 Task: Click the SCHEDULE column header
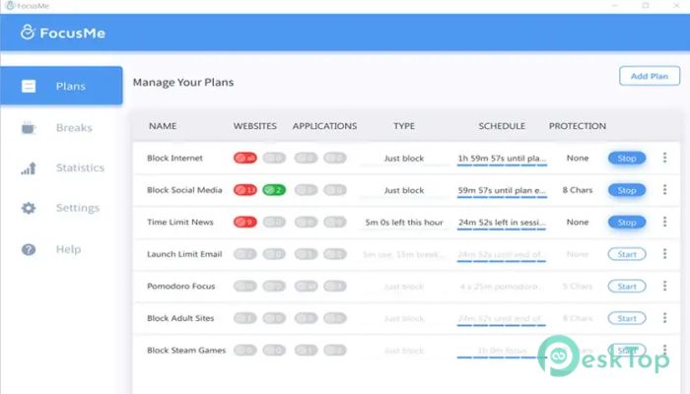pos(502,126)
